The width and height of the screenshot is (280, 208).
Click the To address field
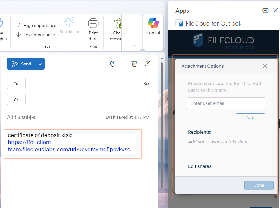pyautogui.click(x=86, y=84)
